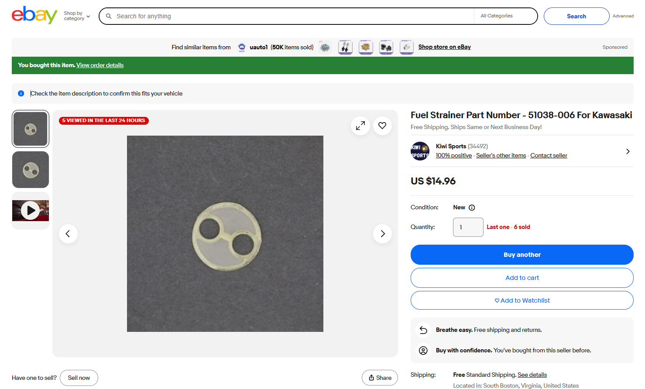Open the All Categories dropdown
645x389 pixels.
(505, 16)
